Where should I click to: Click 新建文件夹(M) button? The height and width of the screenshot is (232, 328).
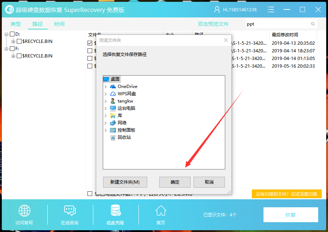(x=125, y=182)
